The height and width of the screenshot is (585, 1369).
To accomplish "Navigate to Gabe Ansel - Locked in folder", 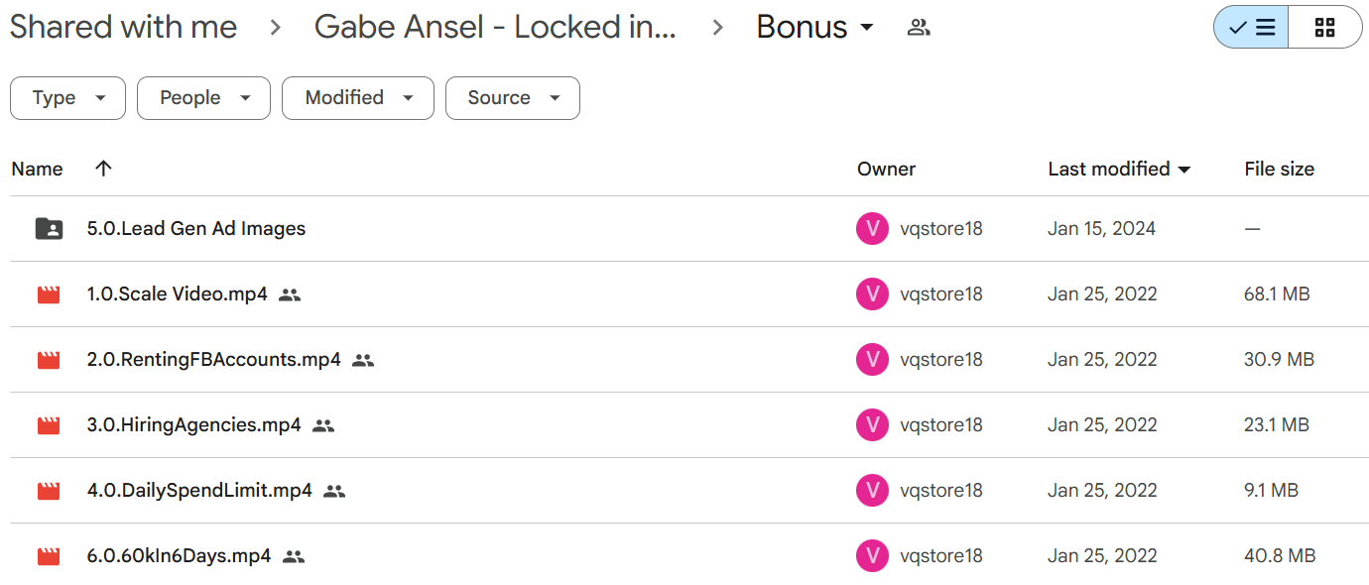I will click(495, 27).
